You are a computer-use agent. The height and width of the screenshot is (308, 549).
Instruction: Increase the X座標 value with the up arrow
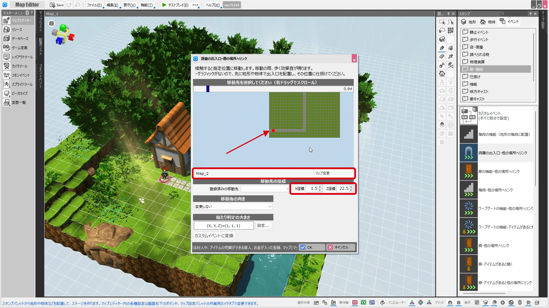point(320,187)
